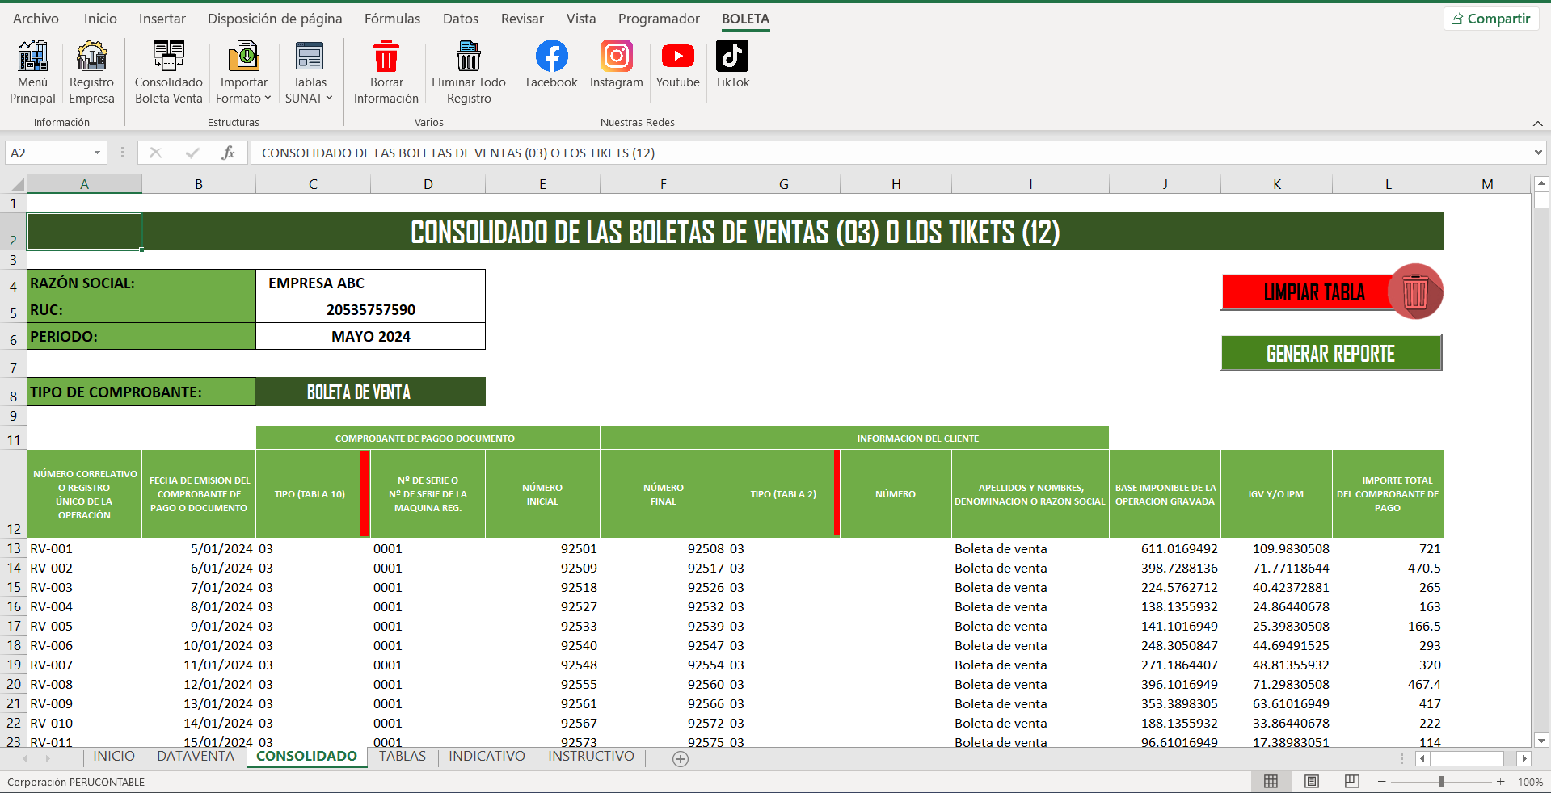Image resolution: width=1551 pixels, height=793 pixels.
Task: Open the Name Box dropdown arrow
Action: click(x=97, y=153)
